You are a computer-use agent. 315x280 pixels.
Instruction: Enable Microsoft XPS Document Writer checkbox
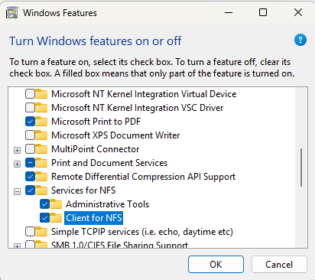tap(30, 135)
